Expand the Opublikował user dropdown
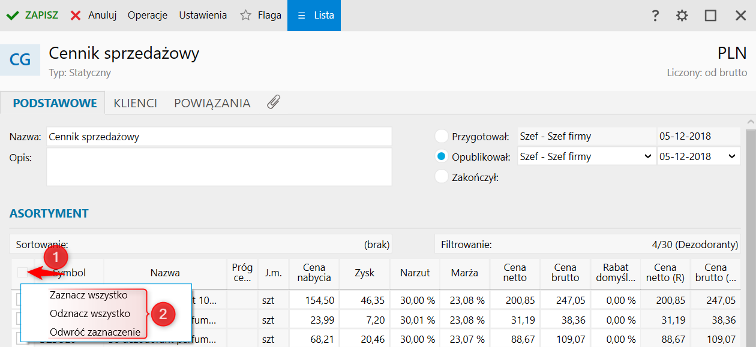 647,156
